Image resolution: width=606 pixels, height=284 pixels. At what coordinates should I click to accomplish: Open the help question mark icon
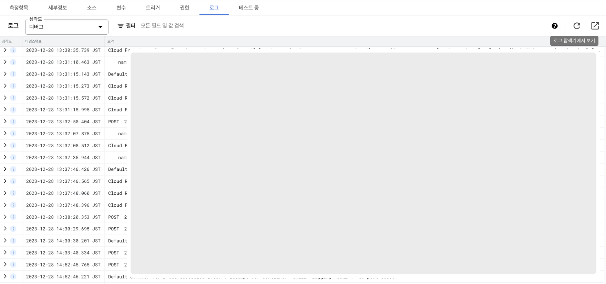click(x=554, y=26)
